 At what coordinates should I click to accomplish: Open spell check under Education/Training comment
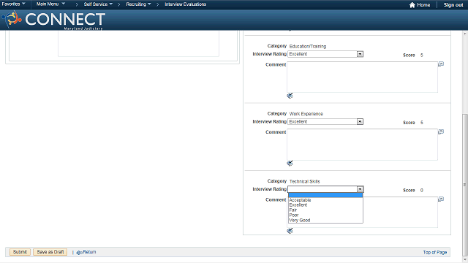(290, 96)
